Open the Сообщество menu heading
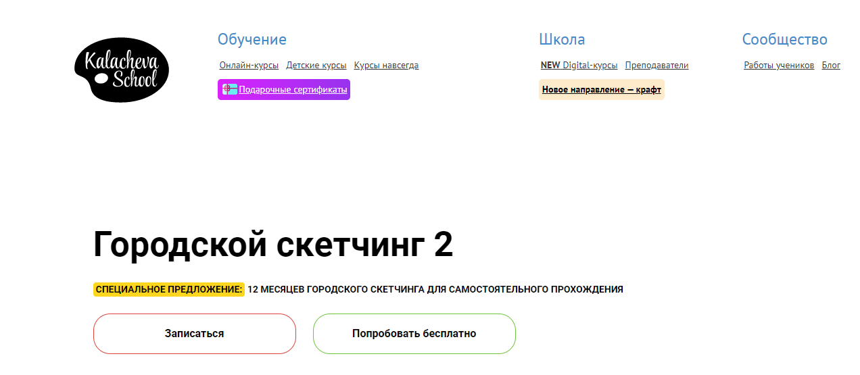 pyautogui.click(x=784, y=39)
